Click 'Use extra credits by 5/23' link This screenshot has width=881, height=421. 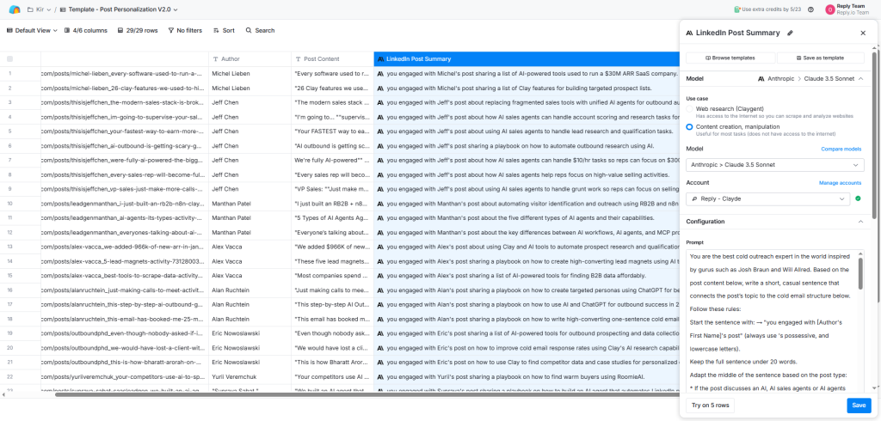[x=772, y=9]
